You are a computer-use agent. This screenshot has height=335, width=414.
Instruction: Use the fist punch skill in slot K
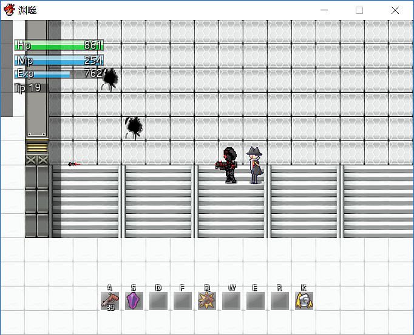(304, 300)
